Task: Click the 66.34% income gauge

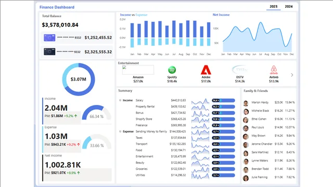Action: click(97, 113)
